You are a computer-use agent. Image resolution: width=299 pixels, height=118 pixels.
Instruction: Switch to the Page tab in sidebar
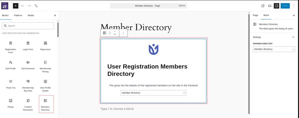(x=255, y=15)
